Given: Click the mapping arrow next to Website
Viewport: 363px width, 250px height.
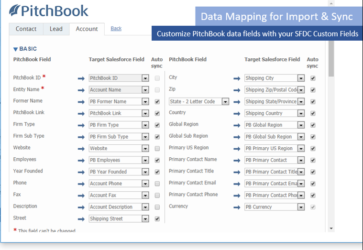Looking at the screenshot, I should click(81, 148).
